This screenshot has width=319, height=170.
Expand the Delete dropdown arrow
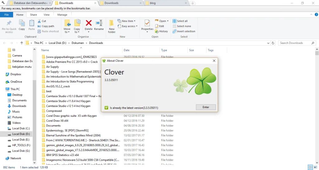88,32
